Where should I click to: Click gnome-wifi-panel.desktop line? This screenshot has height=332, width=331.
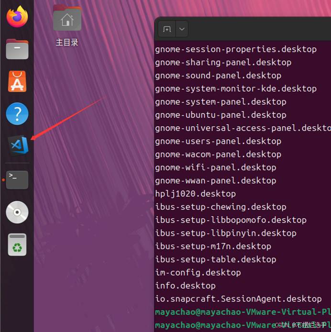click(216, 168)
